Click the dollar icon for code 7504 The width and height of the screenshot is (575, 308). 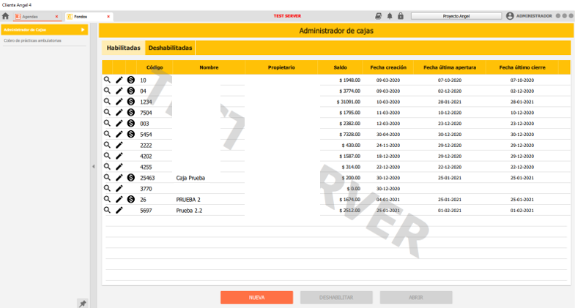pos(130,113)
